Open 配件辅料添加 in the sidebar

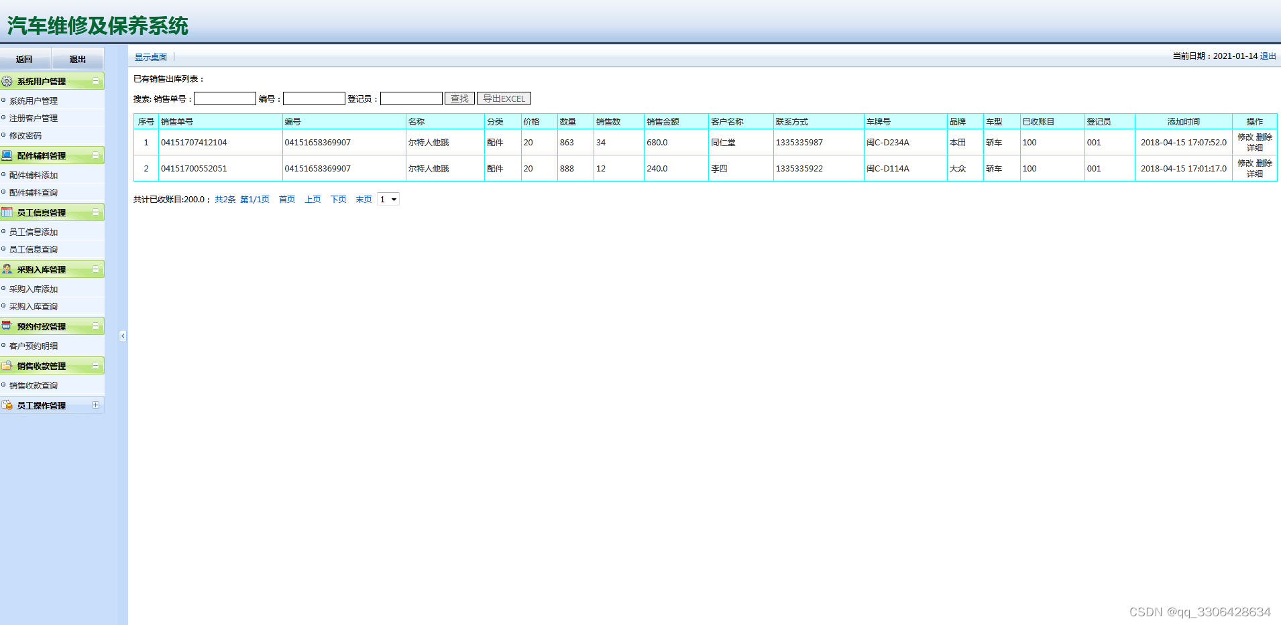pos(34,176)
